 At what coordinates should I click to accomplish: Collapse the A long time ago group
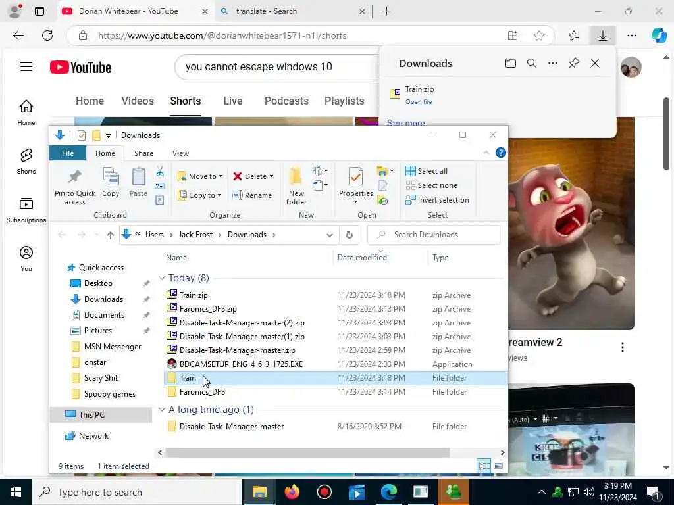coord(162,410)
